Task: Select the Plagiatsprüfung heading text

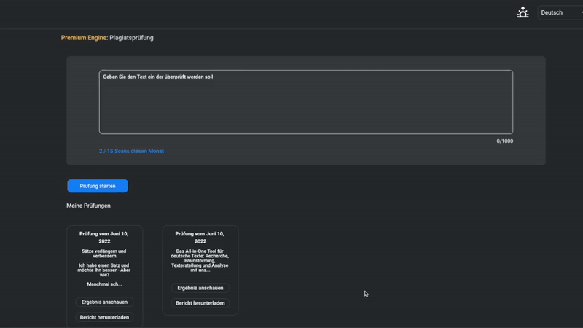Action: (x=132, y=38)
